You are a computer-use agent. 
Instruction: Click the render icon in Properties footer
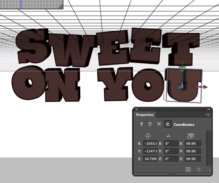pyautogui.click(x=188, y=170)
